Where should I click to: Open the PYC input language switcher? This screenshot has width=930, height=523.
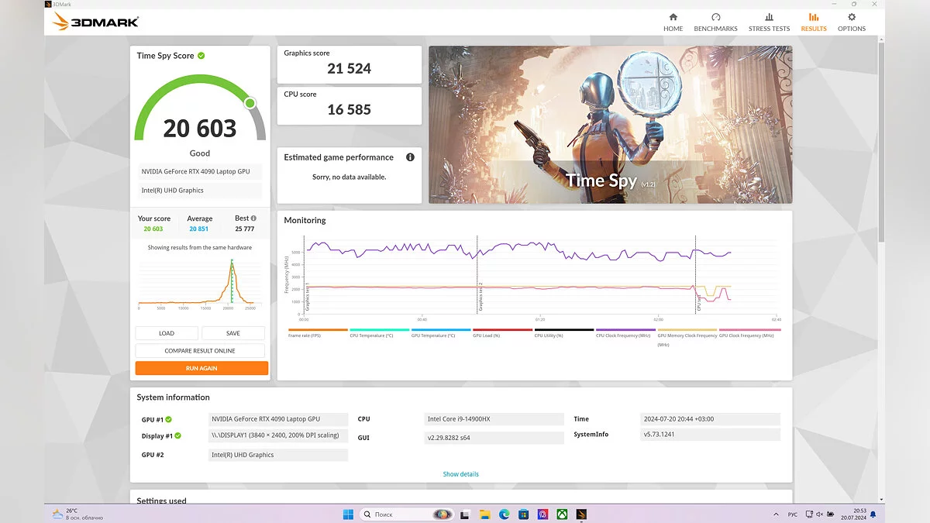point(794,514)
